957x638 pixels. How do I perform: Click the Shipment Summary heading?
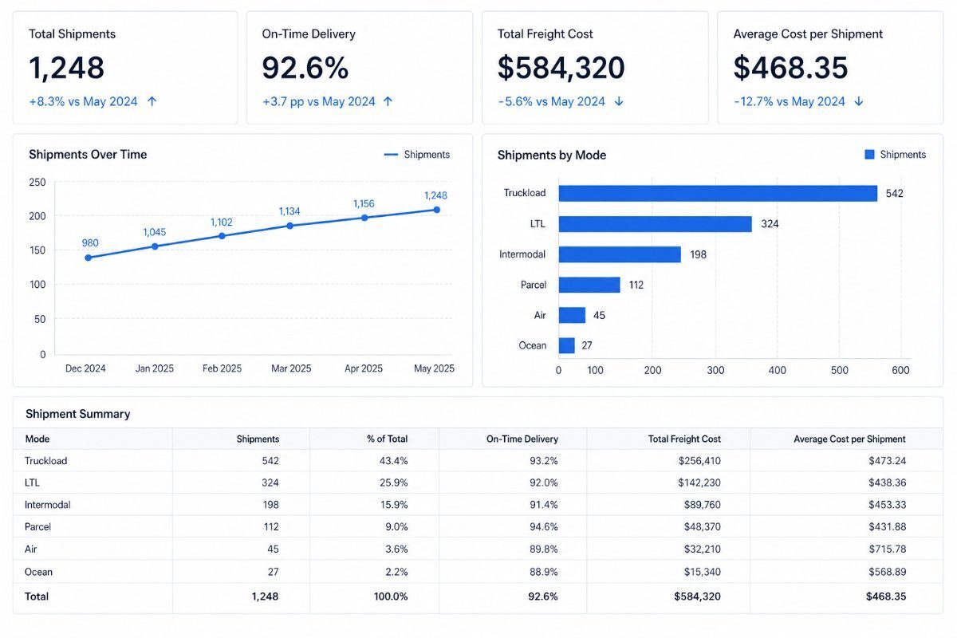point(77,414)
